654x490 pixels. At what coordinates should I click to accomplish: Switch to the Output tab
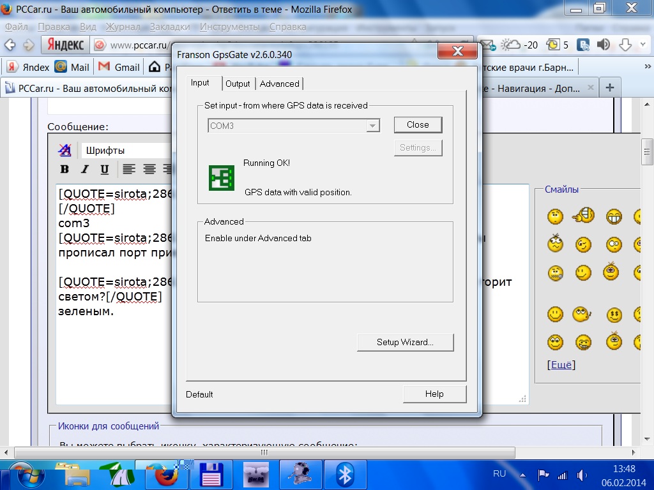click(x=238, y=84)
